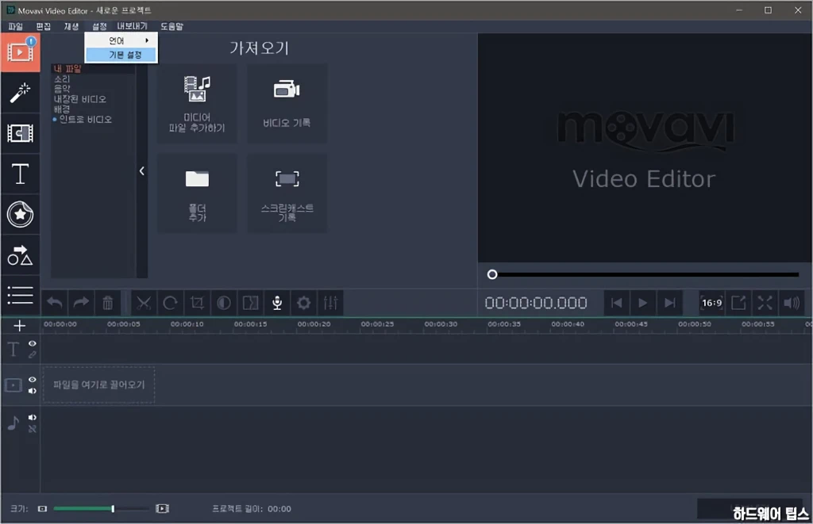Image resolution: width=813 pixels, height=524 pixels.
Task: Click the timecode display 00:00:00.000
Action: coord(536,303)
